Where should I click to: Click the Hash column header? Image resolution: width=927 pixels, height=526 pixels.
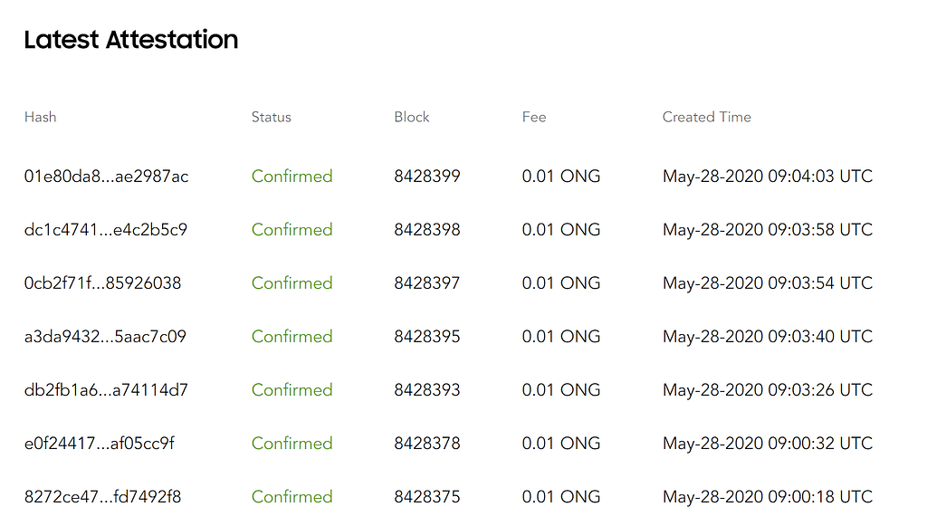click(x=40, y=117)
